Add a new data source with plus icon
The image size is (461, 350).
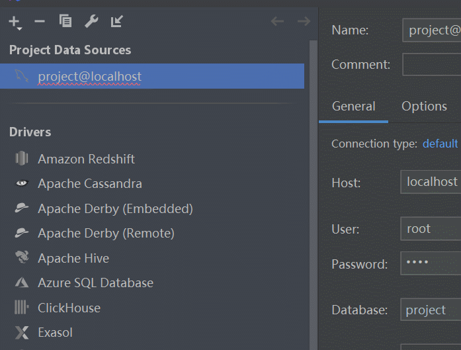15,22
